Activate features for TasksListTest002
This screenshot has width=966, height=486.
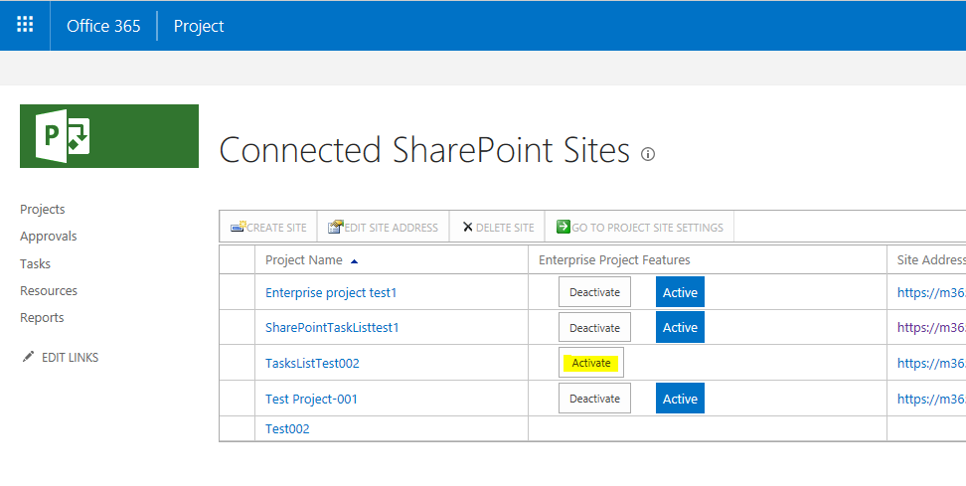tap(591, 363)
